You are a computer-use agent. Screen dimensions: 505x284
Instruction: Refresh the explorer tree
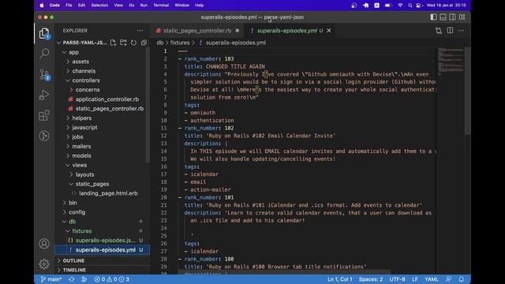tap(133, 43)
